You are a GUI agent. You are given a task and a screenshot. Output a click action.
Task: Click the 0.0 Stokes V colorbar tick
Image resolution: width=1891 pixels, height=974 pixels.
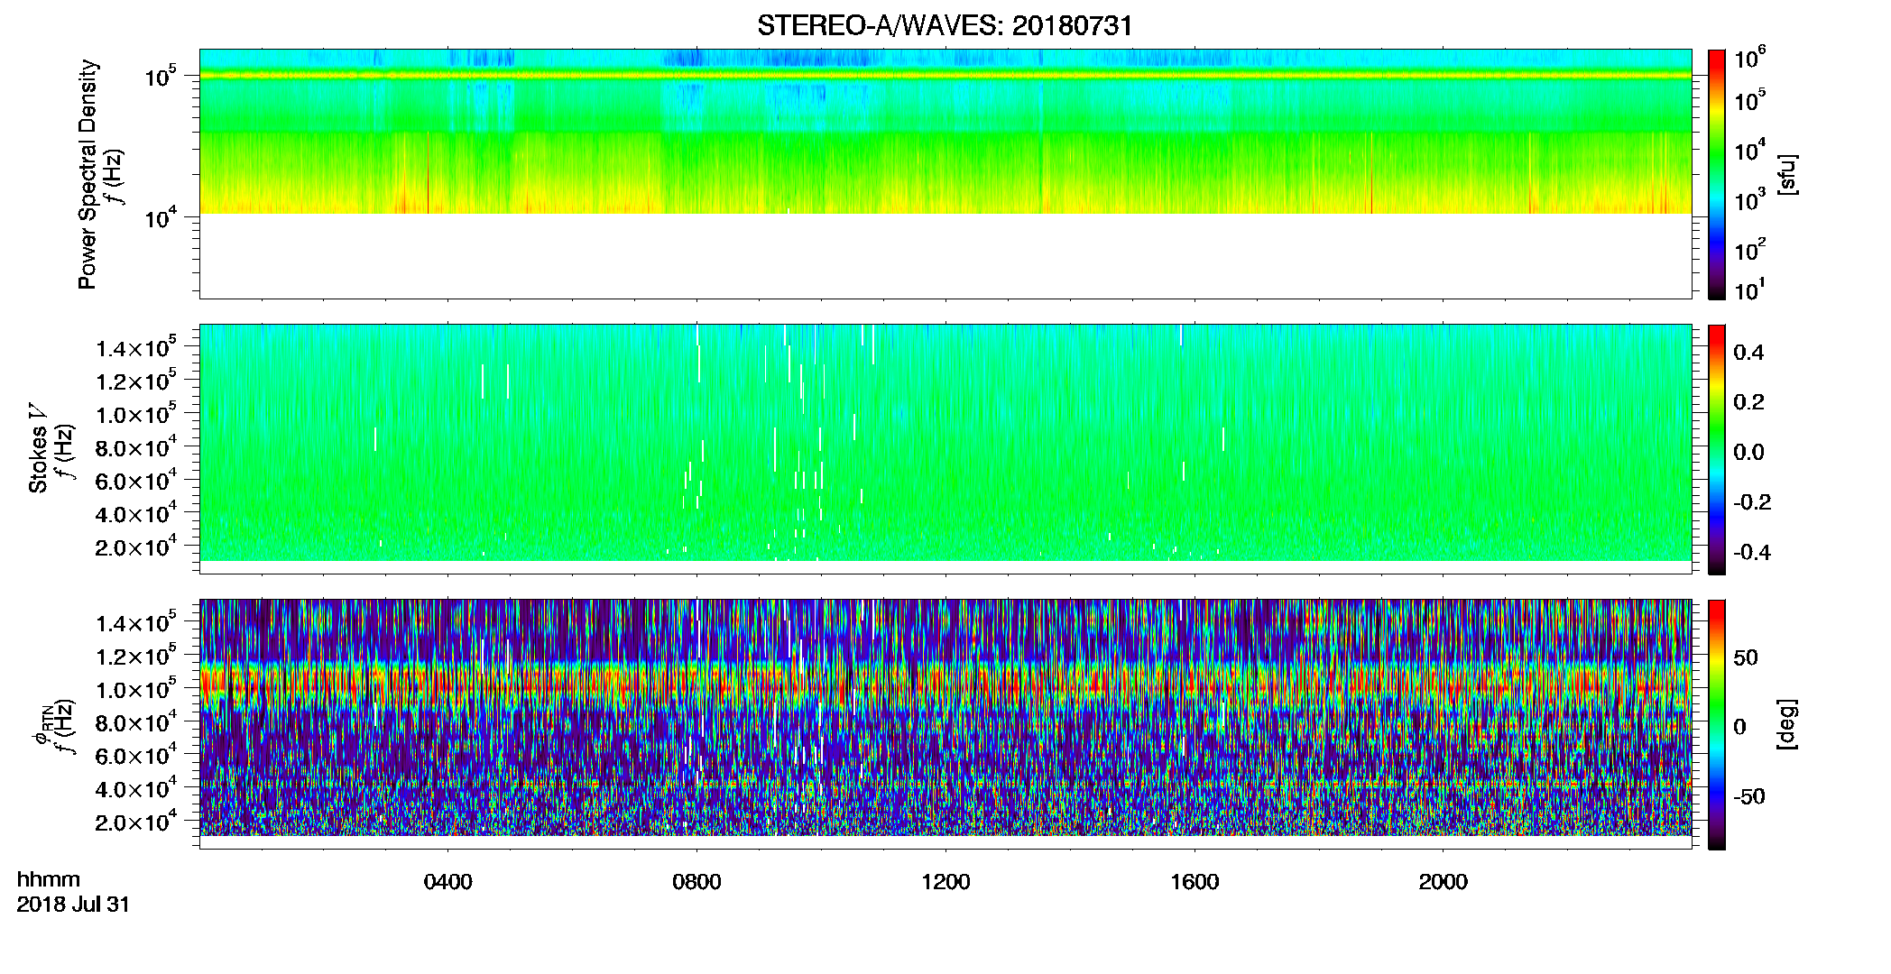click(x=1748, y=453)
